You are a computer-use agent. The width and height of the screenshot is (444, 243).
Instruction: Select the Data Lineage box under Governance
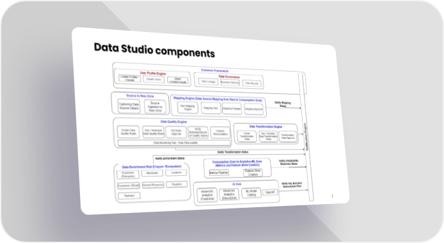tap(208, 81)
